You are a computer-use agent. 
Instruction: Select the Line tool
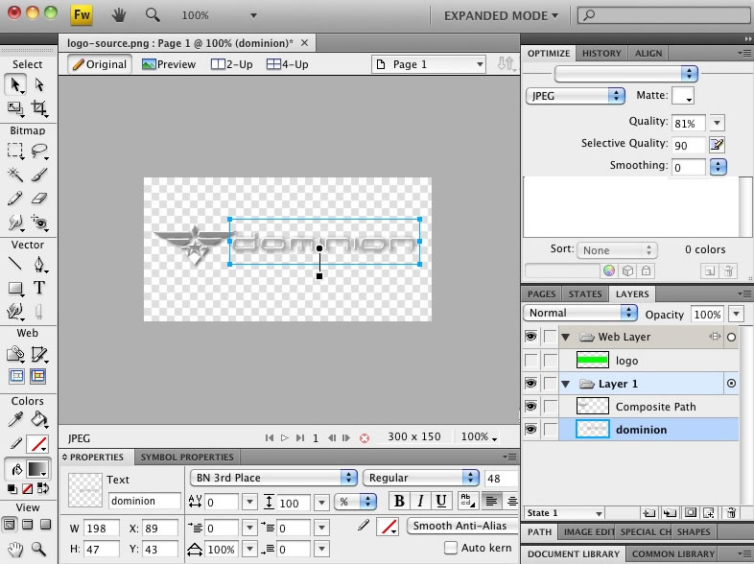click(15, 264)
